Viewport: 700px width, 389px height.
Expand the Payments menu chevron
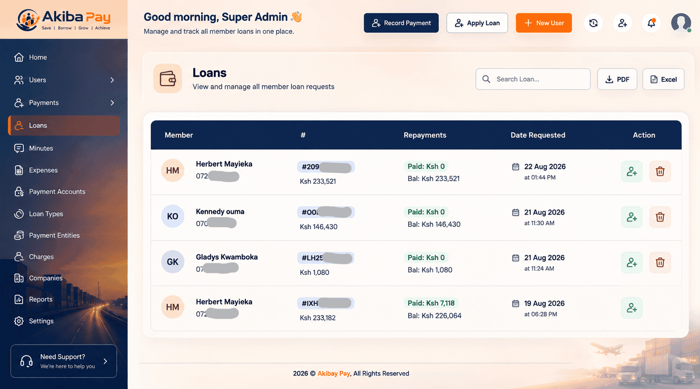pos(112,103)
